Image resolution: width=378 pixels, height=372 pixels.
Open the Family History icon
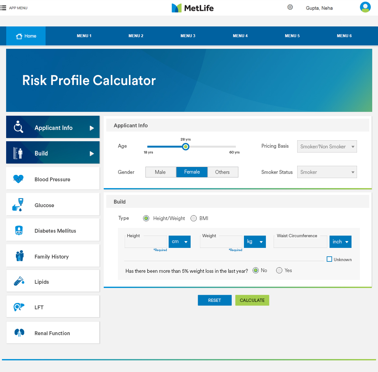pos(19,256)
